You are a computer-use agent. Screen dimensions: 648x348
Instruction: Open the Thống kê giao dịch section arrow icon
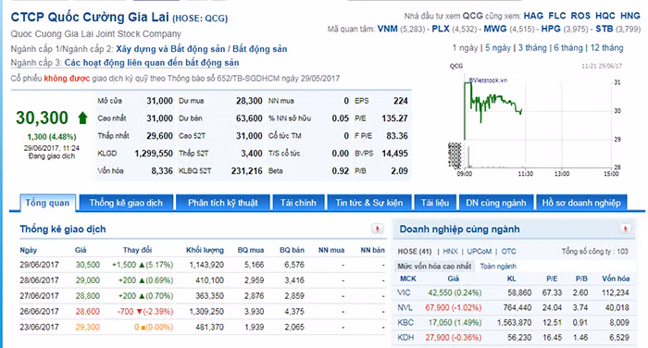(377, 229)
